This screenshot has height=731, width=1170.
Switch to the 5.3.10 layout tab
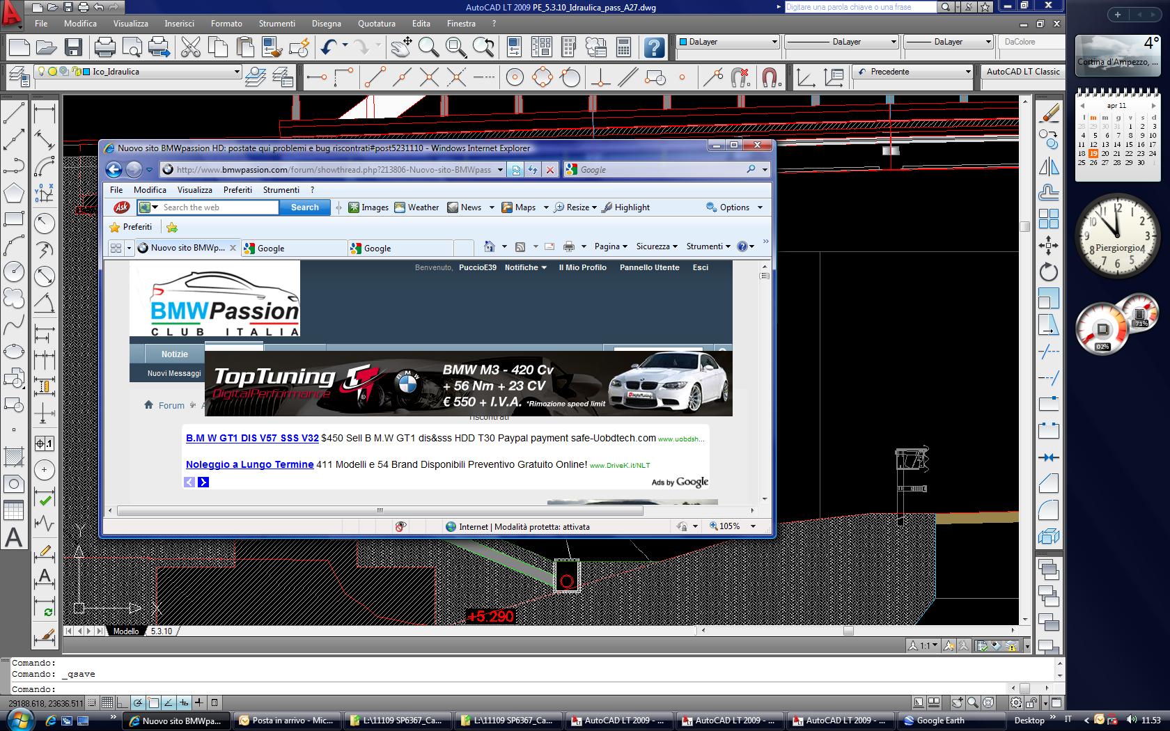161,631
